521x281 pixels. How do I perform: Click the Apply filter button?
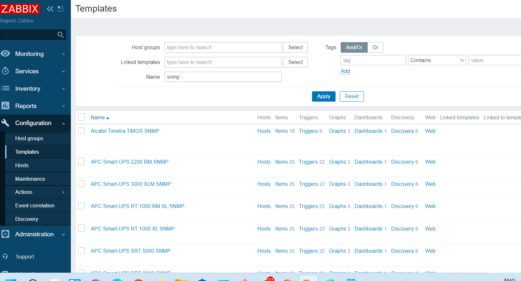coord(324,96)
